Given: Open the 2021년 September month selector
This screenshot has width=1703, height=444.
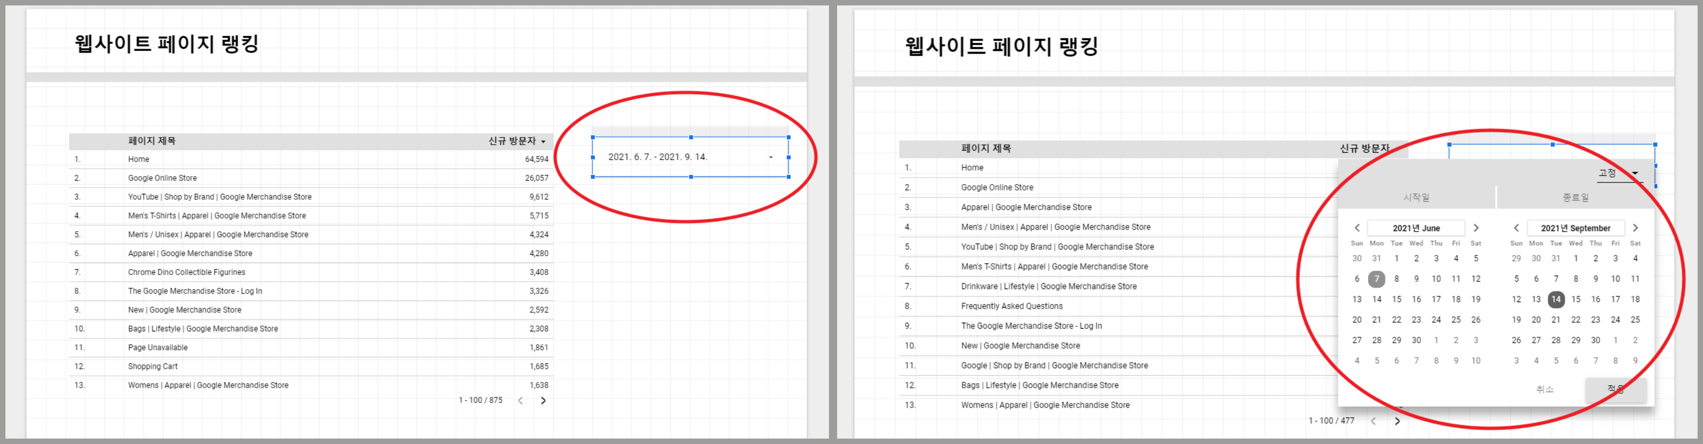Looking at the screenshot, I should click(1576, 227).
